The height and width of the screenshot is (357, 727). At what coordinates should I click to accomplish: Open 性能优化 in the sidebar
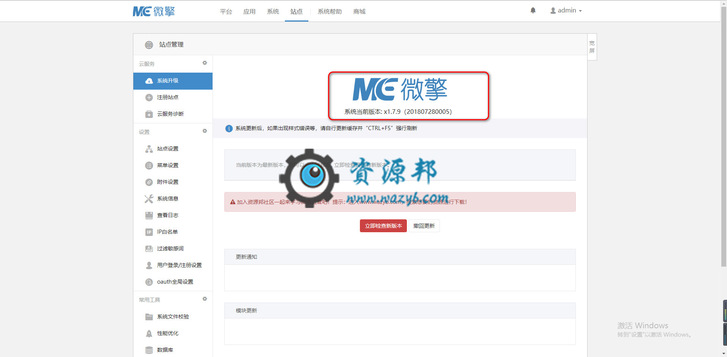tap(173, 334)
